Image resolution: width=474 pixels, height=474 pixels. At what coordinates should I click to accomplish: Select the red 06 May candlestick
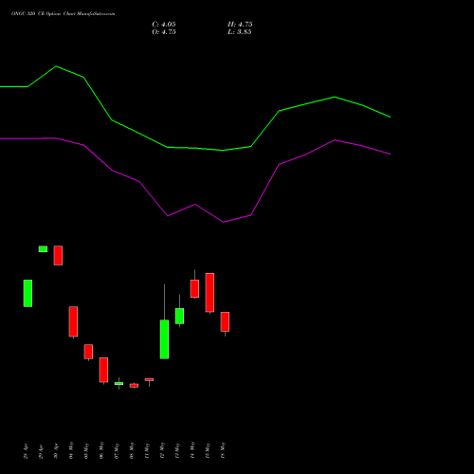103,370
